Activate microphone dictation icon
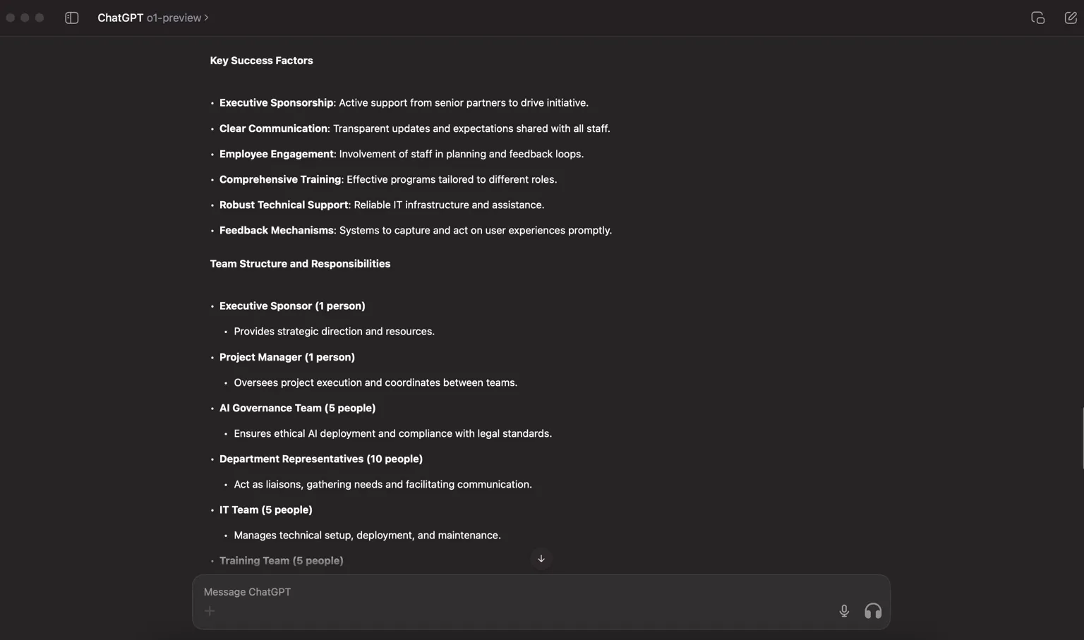The image size is (1084, 640). coord(844,611)
